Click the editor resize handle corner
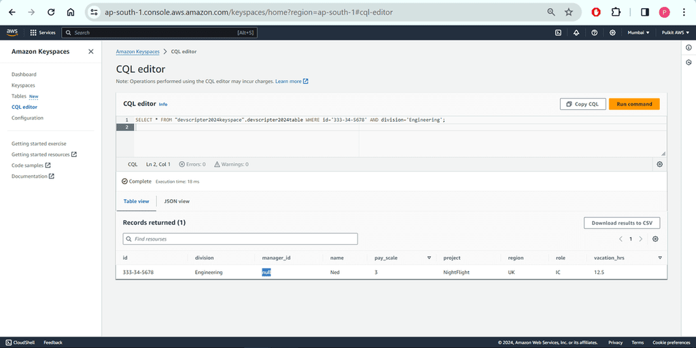This screenshot has width=696, height=348. 663,154
